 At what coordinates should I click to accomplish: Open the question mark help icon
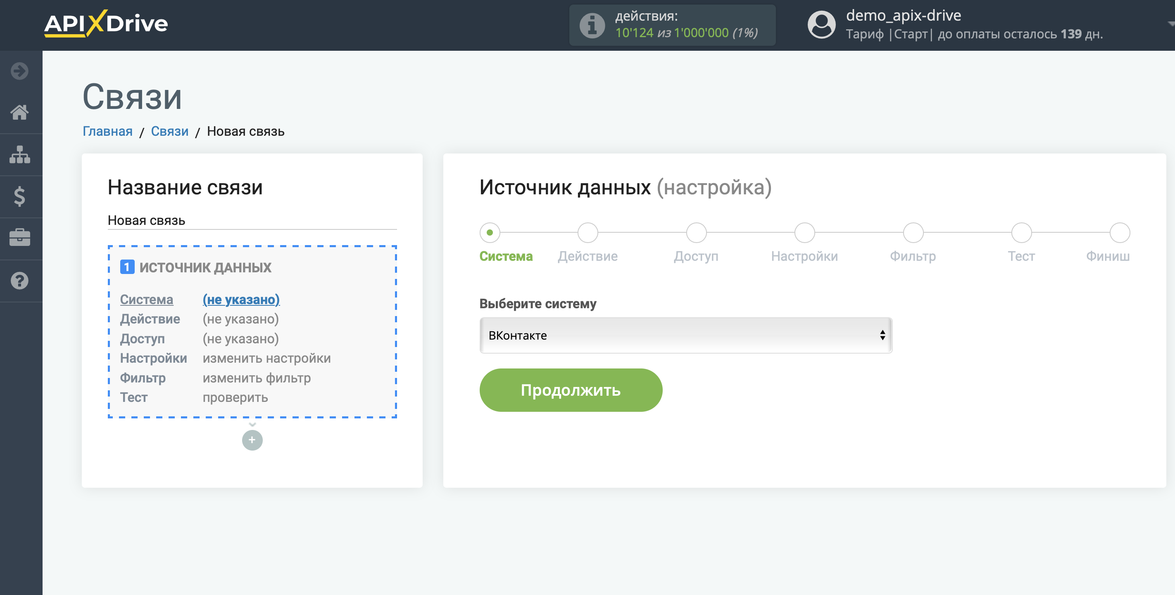point(19,281)
